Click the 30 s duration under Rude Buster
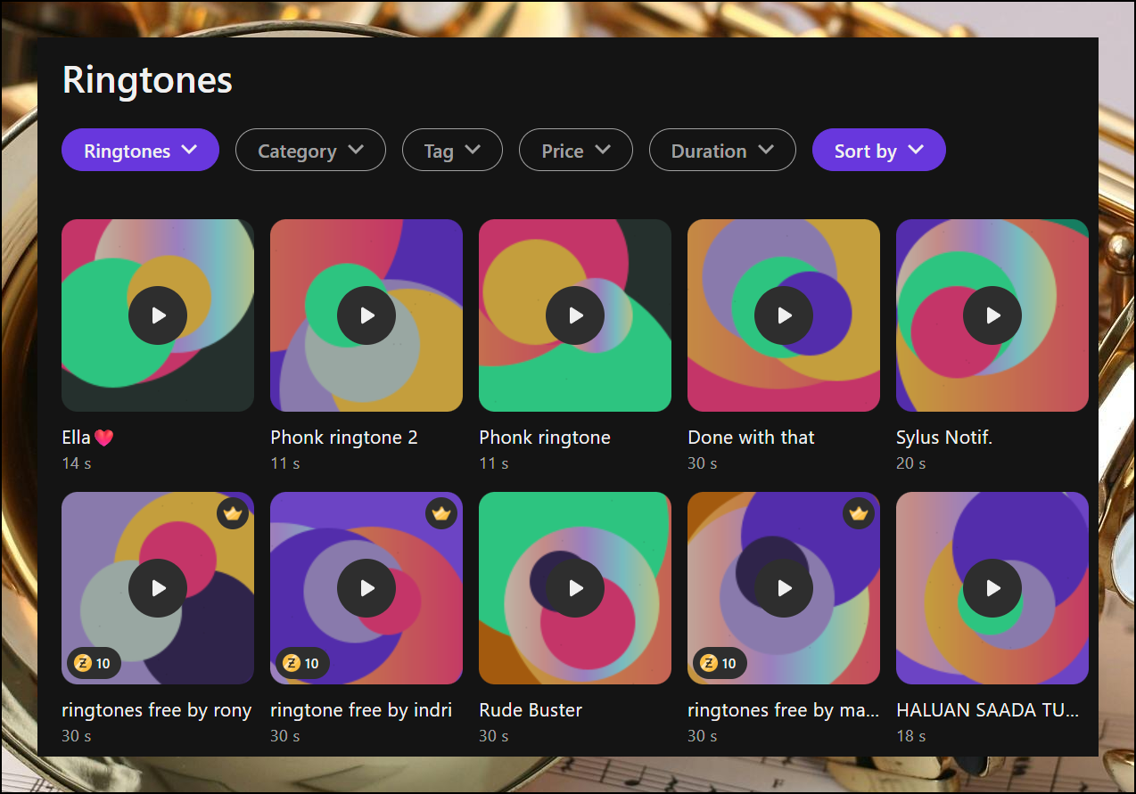Image resolution: width=1136 pixels, height=794 pixels. tap(494, 736)
